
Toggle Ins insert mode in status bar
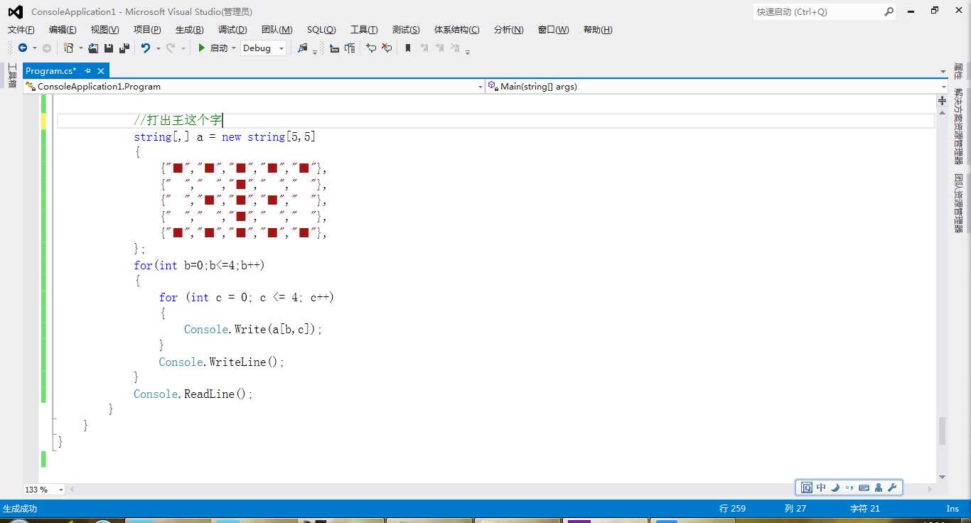953,508
